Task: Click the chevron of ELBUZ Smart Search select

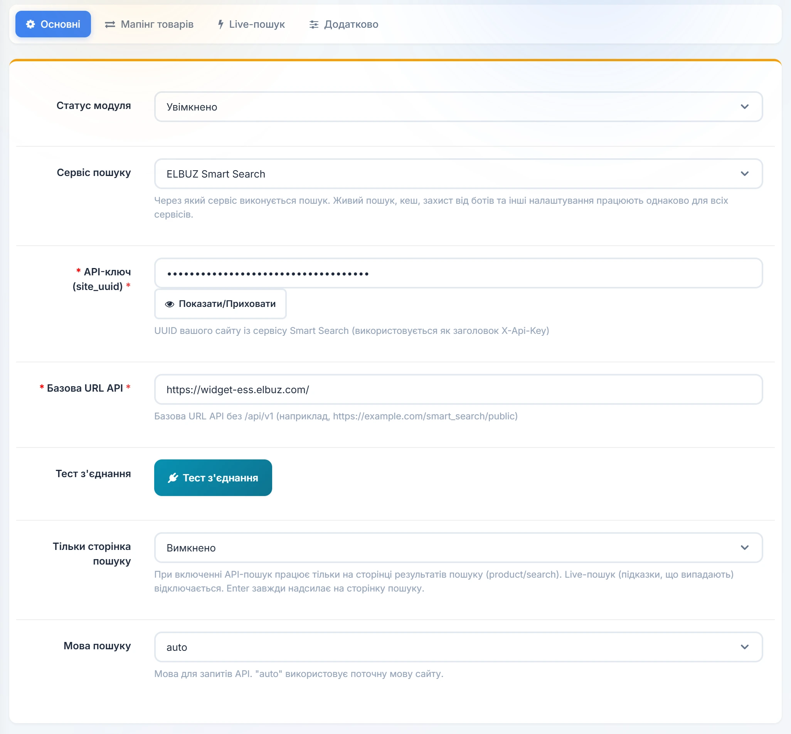Action: point(744,174)
